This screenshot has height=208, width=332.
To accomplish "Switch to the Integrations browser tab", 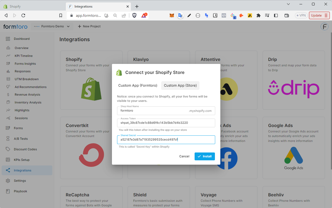I will coord(99,6).
